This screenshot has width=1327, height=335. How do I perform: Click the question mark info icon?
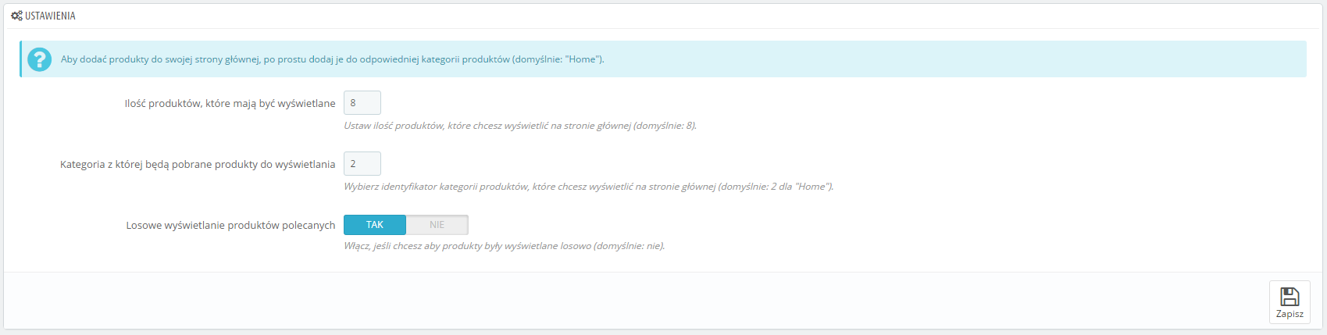click(x=39, y=59)
